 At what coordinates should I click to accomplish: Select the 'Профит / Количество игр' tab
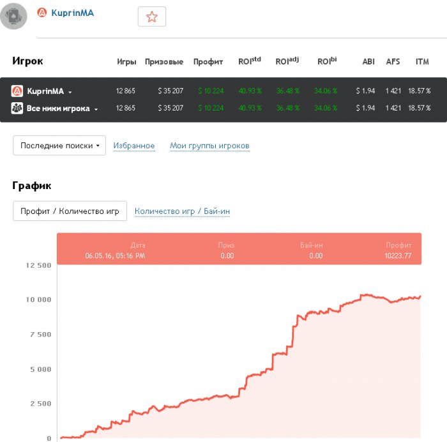pos(70,211)
